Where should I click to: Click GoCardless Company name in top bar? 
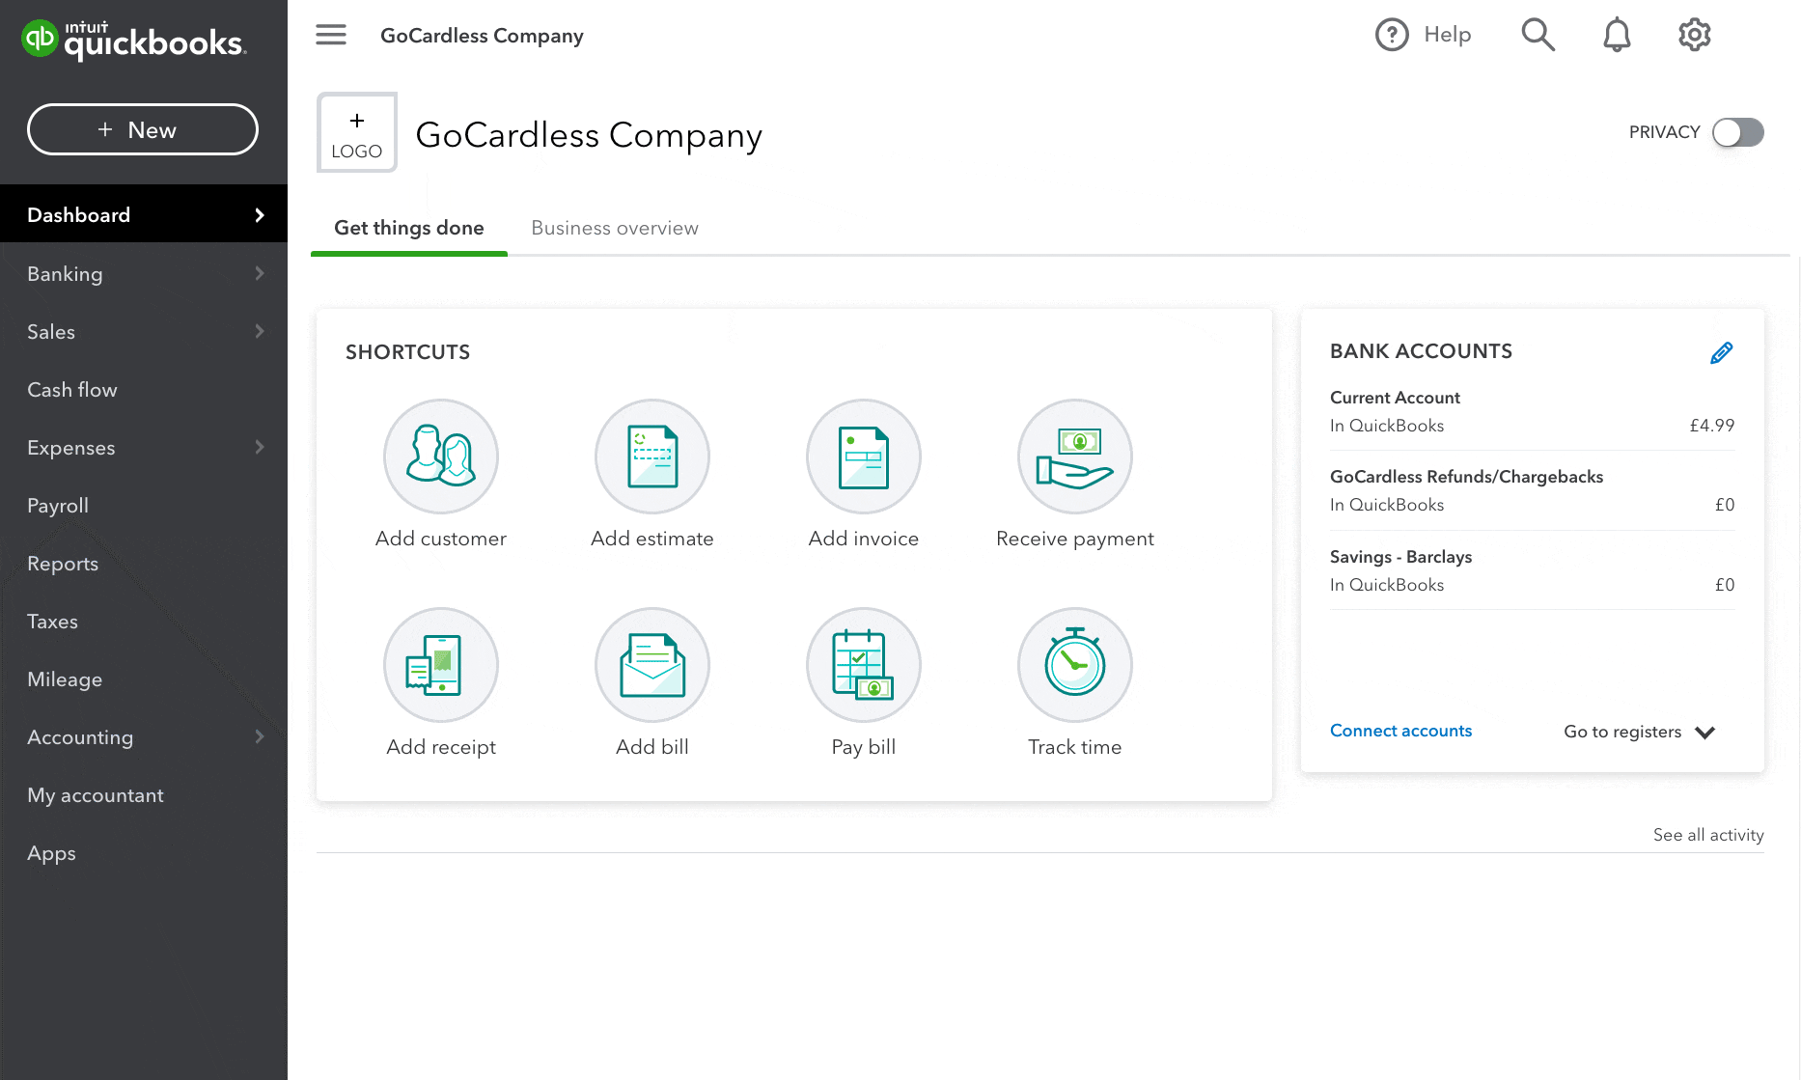point(482,36)
